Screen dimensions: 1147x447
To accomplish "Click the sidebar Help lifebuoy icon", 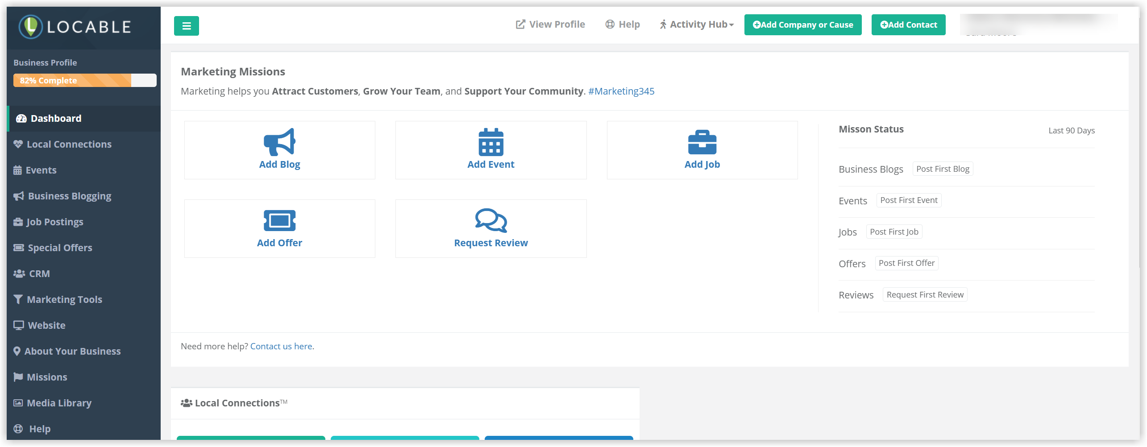I will (18, 429).
